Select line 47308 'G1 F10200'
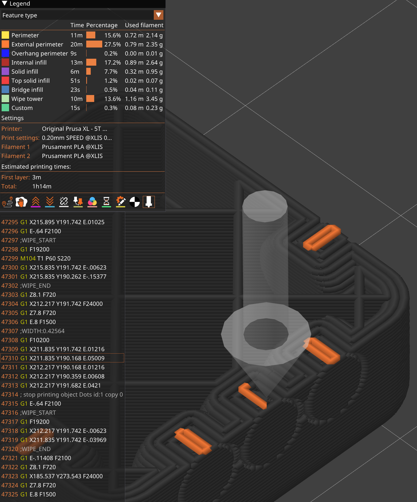417x502 pixels. pyautogui.click(x=62, y=340)
